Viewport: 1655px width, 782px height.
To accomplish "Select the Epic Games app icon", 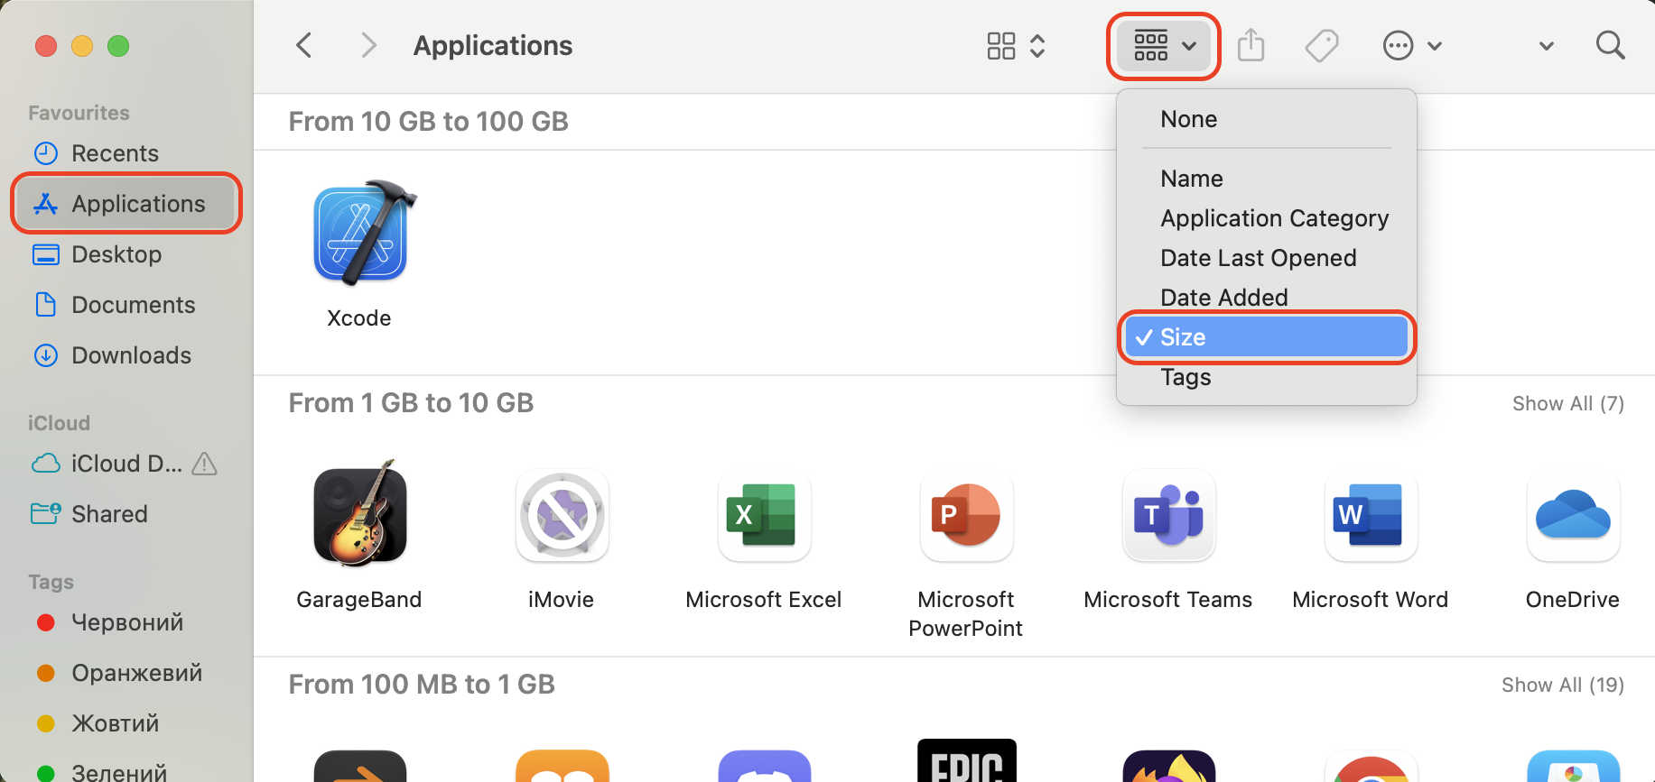I will [966, 760].
